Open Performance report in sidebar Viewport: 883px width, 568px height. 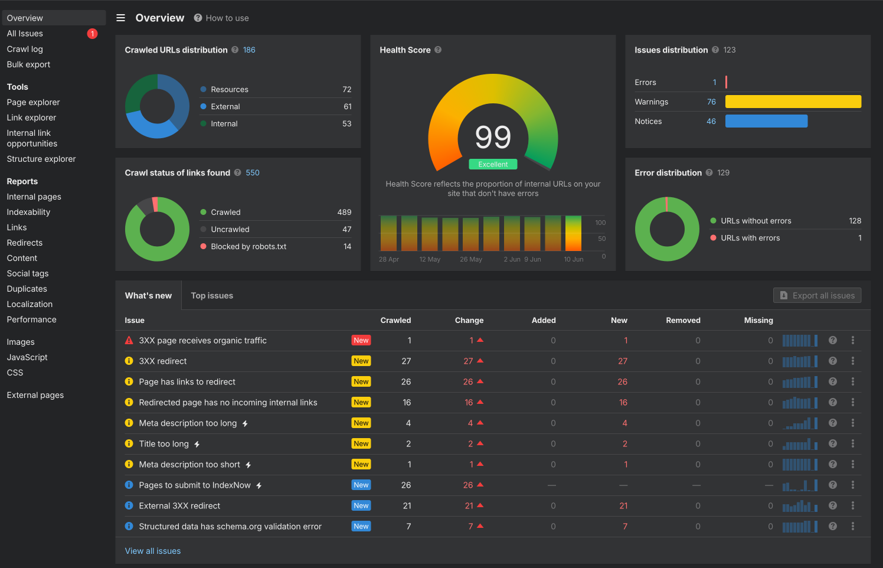point(31,319)
